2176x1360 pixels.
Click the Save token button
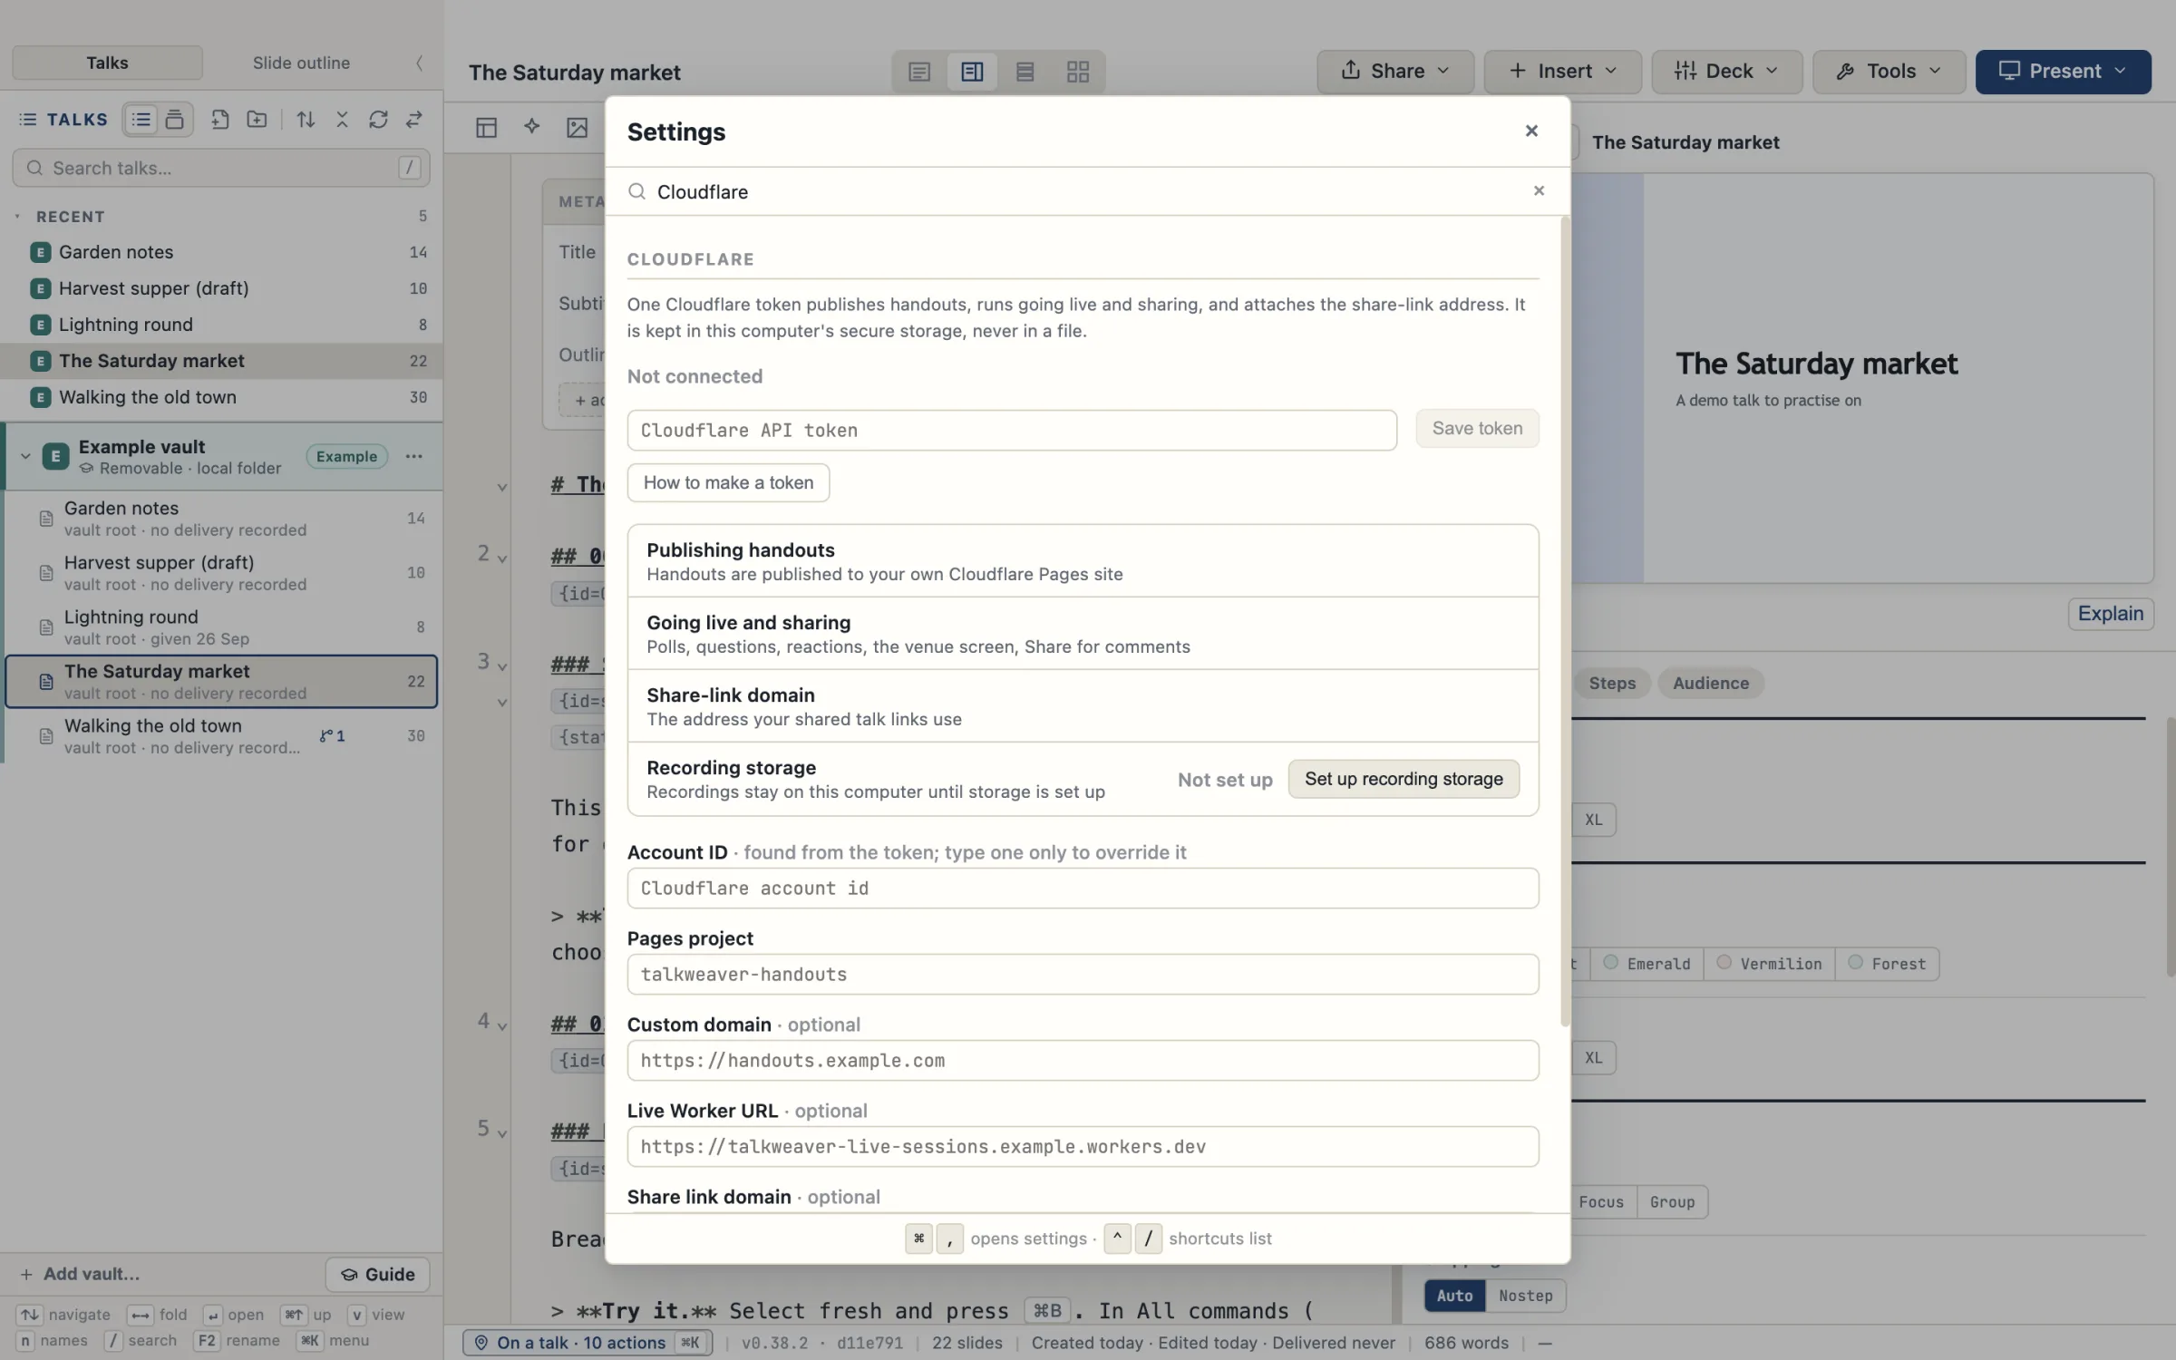coord(1477,429)
